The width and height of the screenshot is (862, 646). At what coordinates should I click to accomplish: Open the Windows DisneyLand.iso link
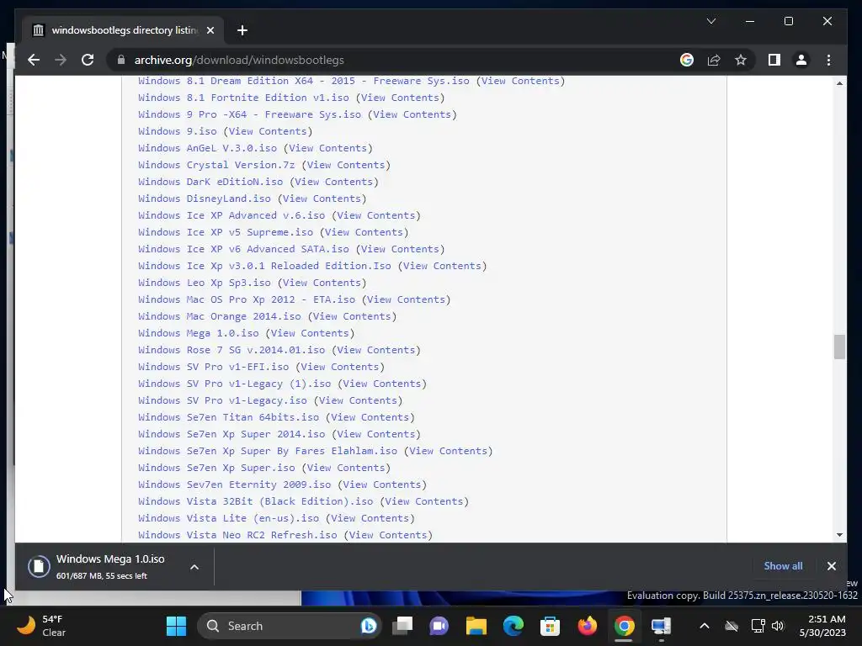(205, 199)
